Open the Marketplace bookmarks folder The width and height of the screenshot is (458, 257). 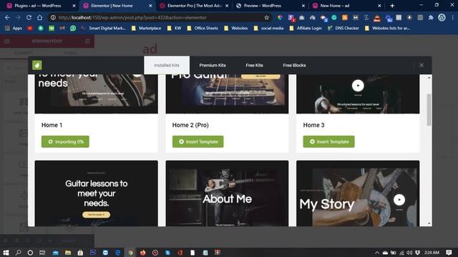pyautogui.click(x=146, y=28)
